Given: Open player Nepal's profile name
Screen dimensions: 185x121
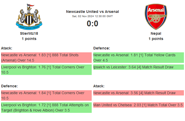Looking at the screenshot, I should point(156,33).
